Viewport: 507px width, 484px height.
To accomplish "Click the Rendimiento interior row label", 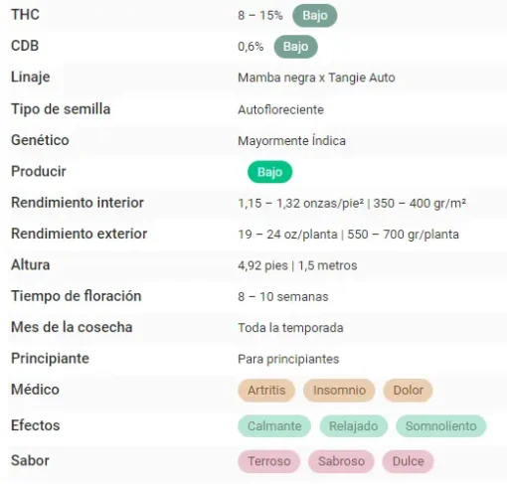I will [x=78, y=203].
